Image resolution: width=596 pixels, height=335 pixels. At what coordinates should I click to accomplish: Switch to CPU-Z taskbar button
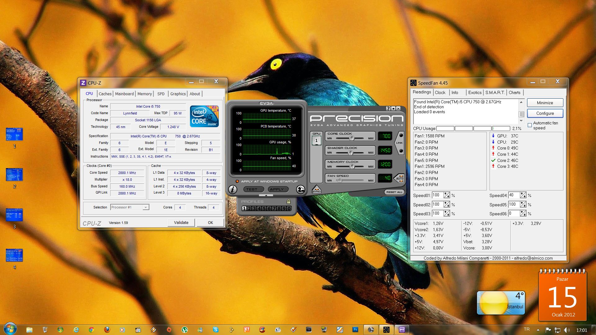402,330
